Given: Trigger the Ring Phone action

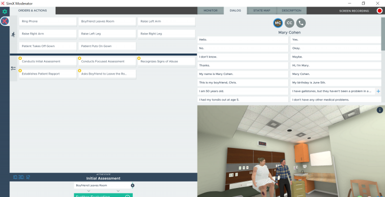Looking at the screenshot, I should [x=48, y=21].
